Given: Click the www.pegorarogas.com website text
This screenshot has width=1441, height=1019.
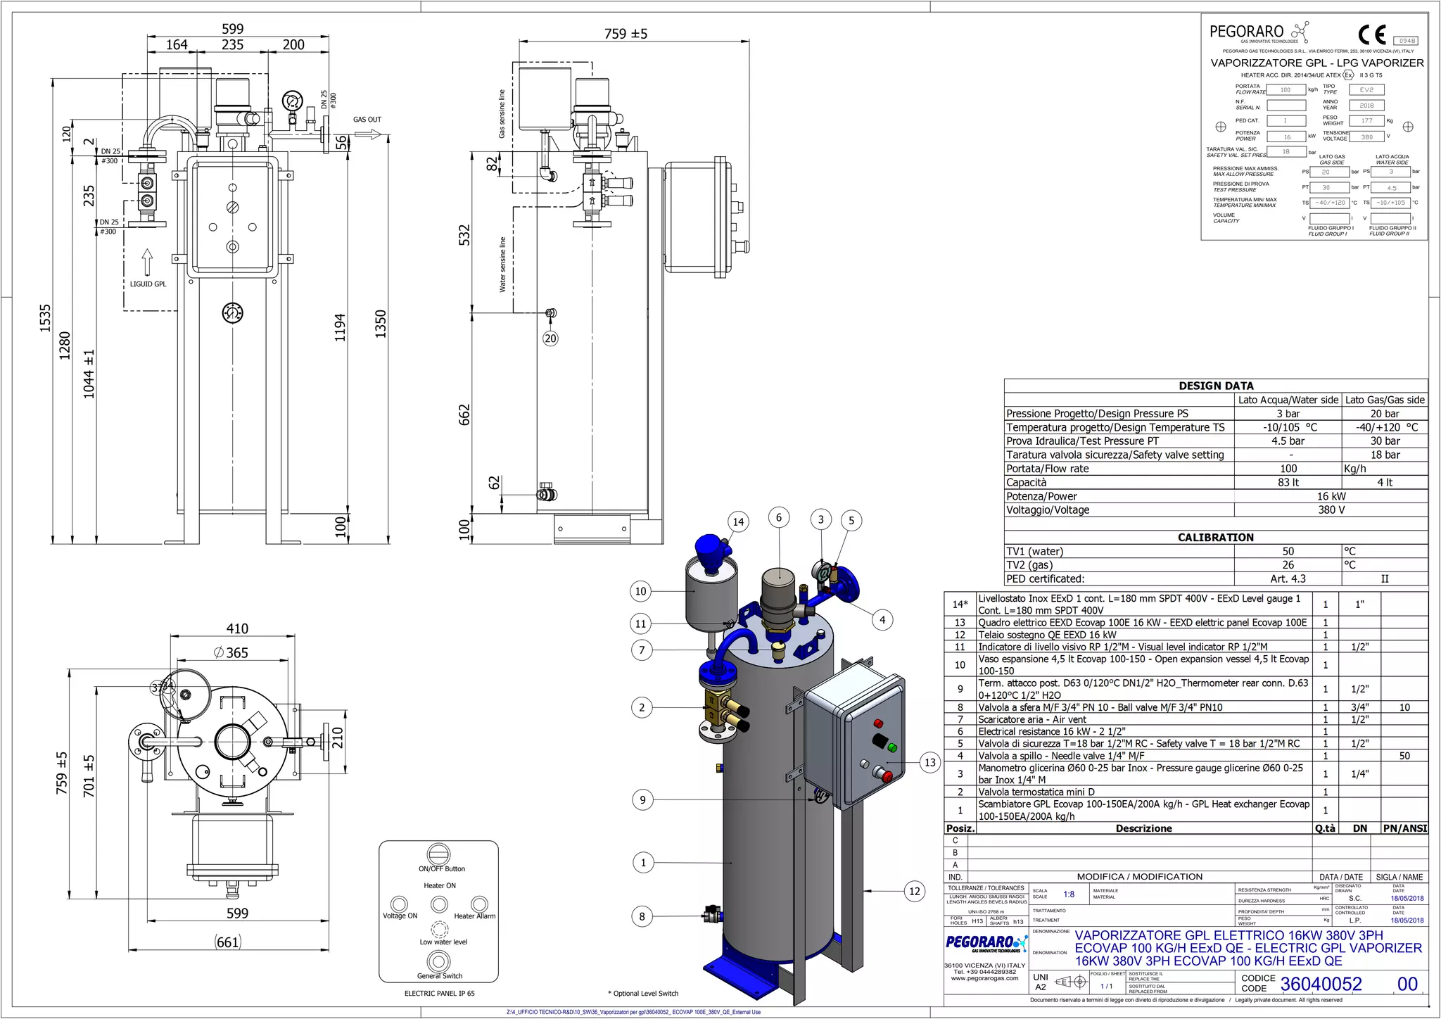Looking at the screenshot, I should tap(984, 978).
